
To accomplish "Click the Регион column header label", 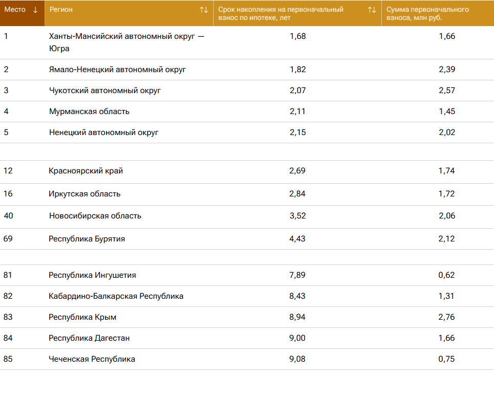I will [x=61, y=10].
